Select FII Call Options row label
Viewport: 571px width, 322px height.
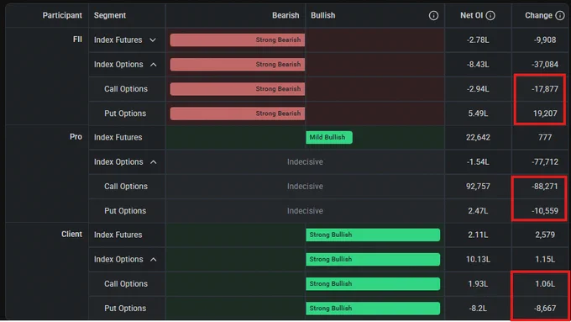(126, 88)
